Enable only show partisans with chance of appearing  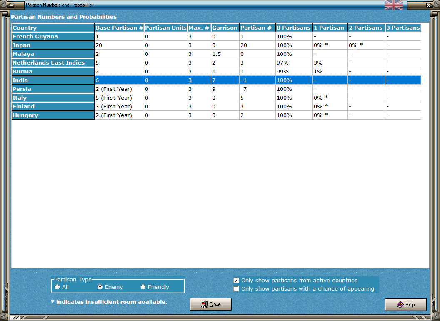[236, 289]
